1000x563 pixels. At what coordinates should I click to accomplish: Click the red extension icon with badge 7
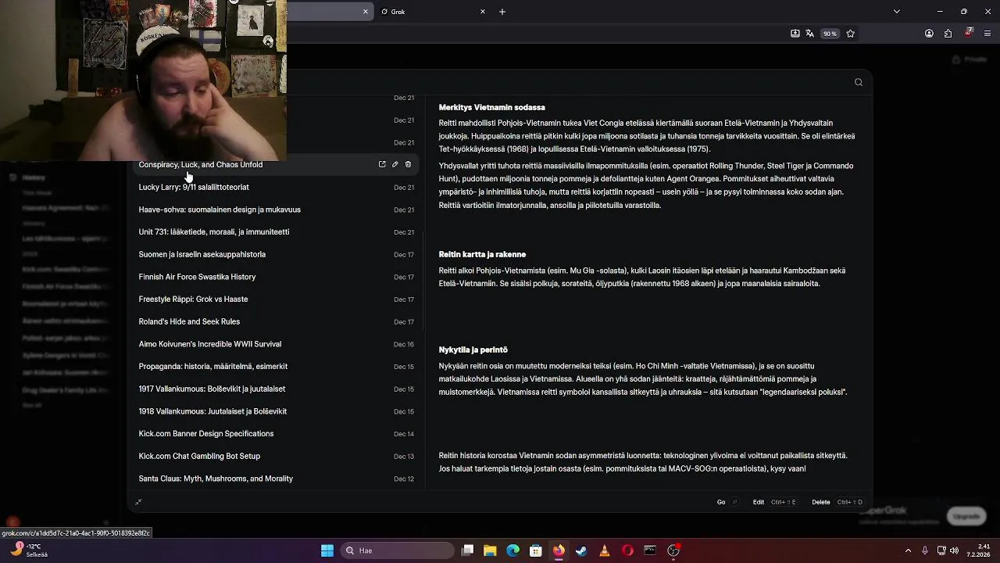(969, 33)
